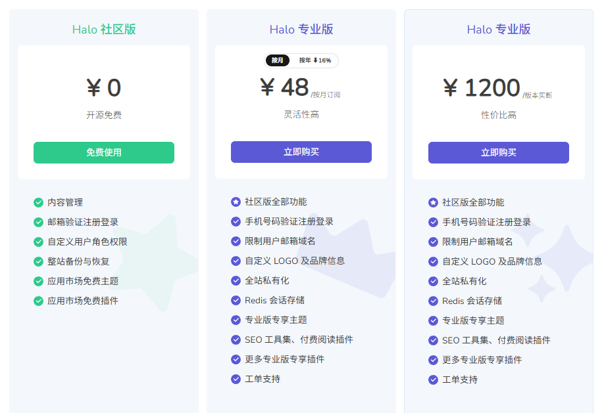Click the check icon beside 邮箱验证注册登录
Image resolution: width=604 pixels, height=413 pixels.
pyautogui.click(x=38, y=222)
